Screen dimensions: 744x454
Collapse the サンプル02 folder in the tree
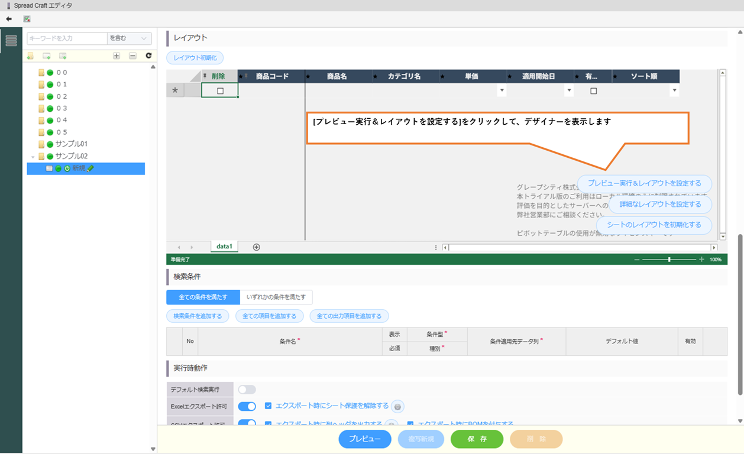pos(33,157)
